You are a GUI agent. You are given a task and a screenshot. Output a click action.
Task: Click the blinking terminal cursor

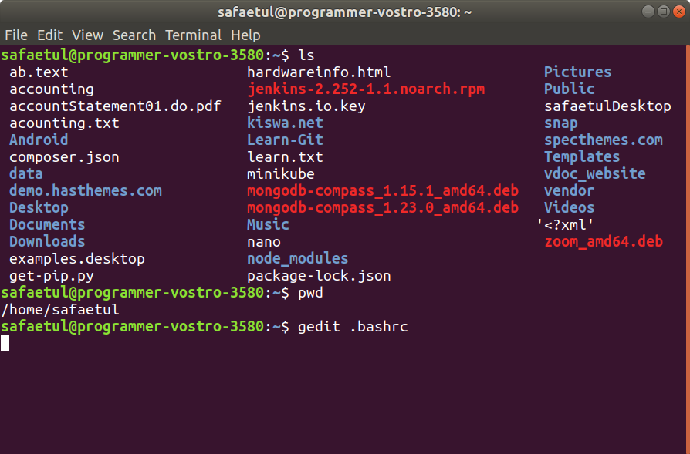pyautogui.click(x=5, y=343)
